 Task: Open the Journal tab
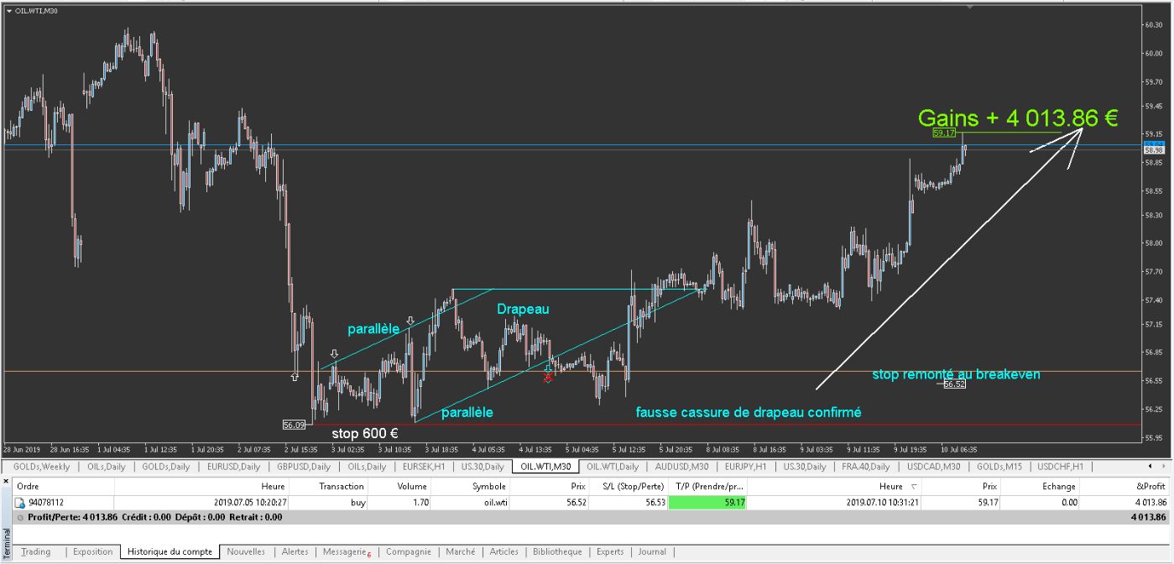tap(652, 551)
